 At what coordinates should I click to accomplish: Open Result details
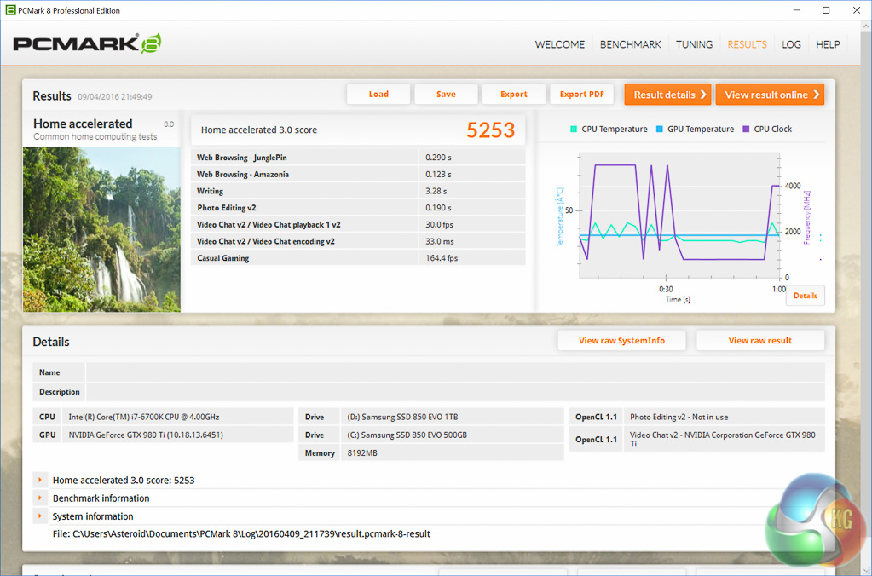(x=669, y=95)
